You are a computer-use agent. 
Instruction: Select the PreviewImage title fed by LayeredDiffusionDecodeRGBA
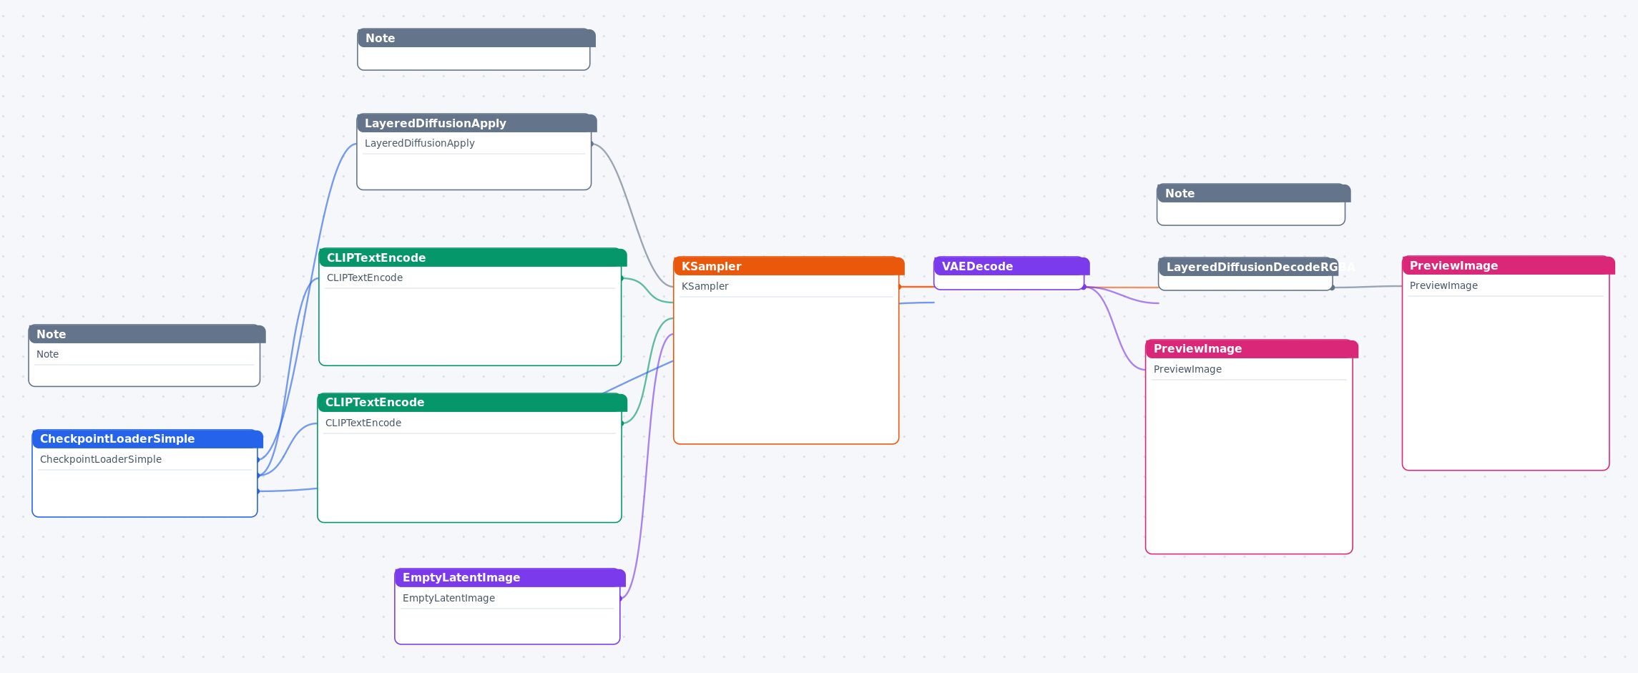pos(1509,265)
